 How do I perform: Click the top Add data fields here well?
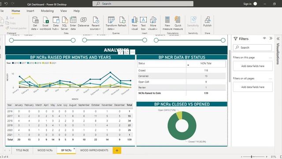[252, 66]
